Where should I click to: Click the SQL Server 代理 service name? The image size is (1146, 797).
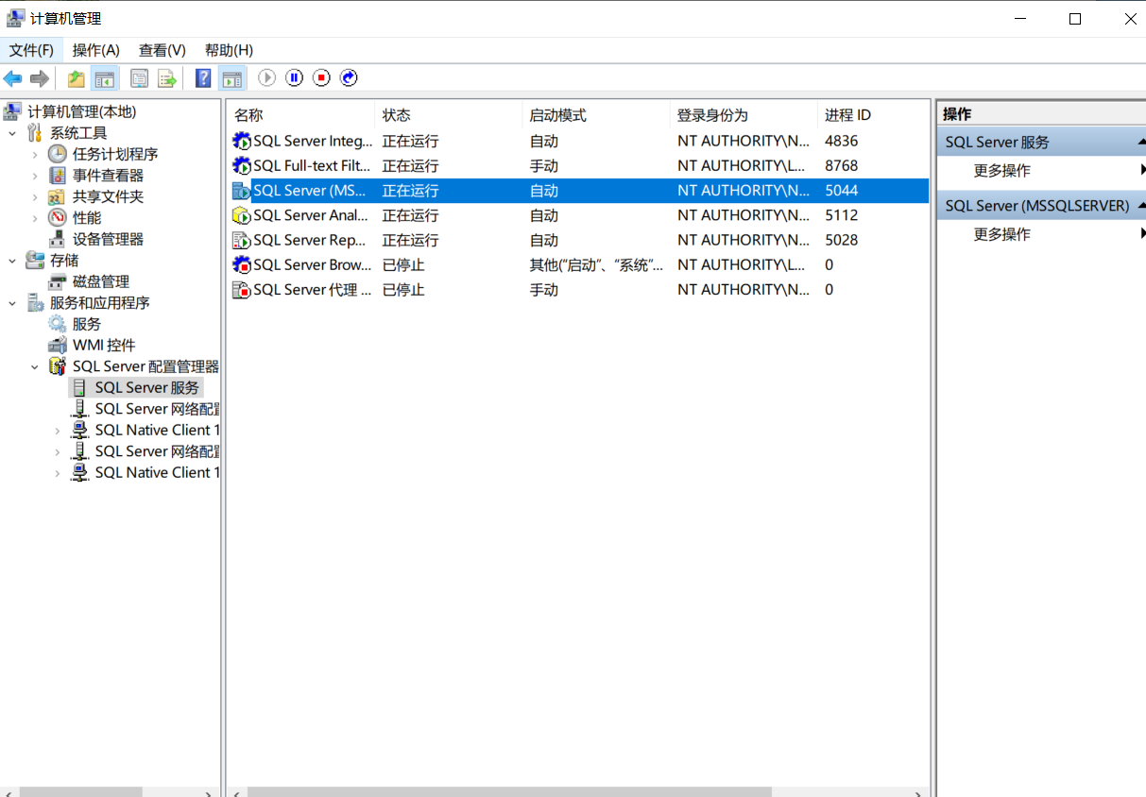[312, 290]
